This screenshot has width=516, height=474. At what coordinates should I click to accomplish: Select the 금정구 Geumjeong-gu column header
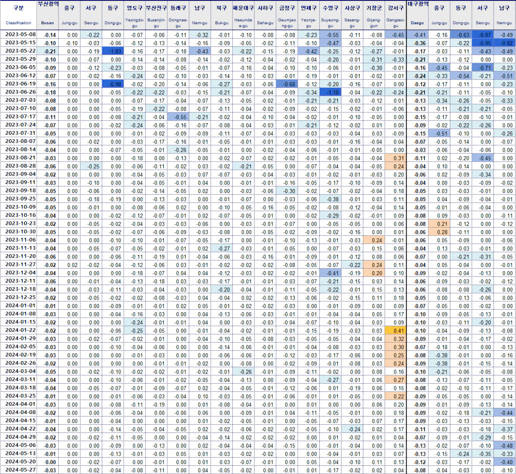[x=287, y=15]
